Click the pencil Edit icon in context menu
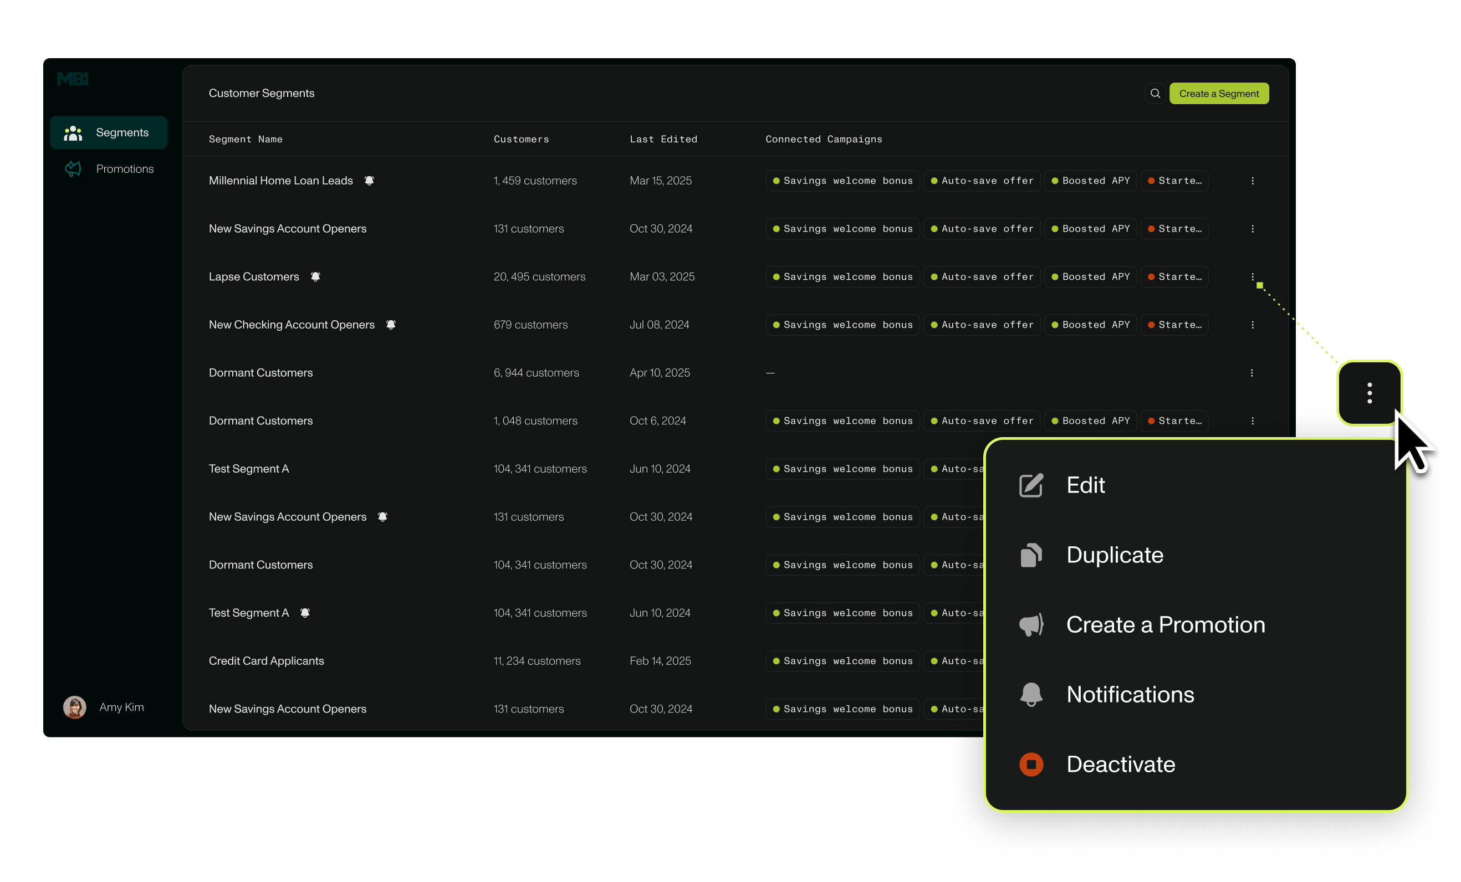The image size is (1461, 882). pyautogui.click(x=1030, y=485)
